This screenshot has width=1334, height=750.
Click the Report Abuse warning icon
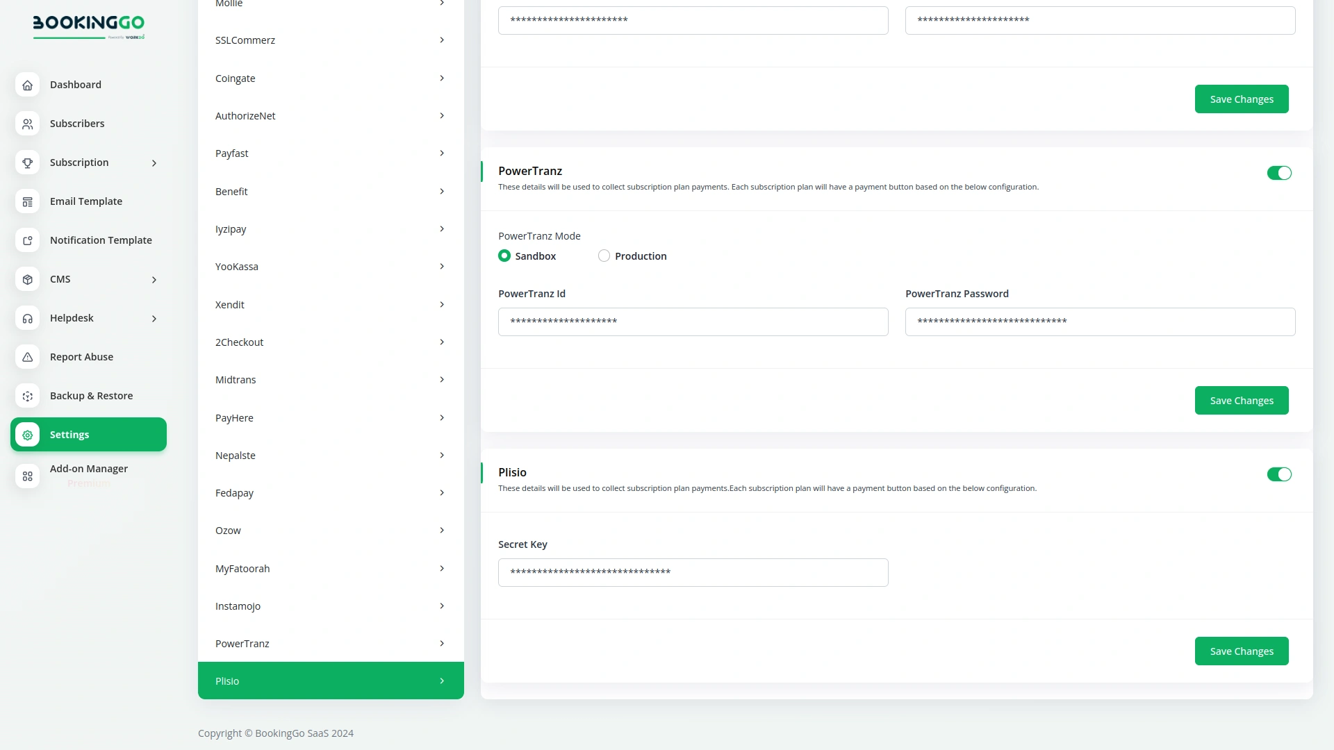[27, 357]
